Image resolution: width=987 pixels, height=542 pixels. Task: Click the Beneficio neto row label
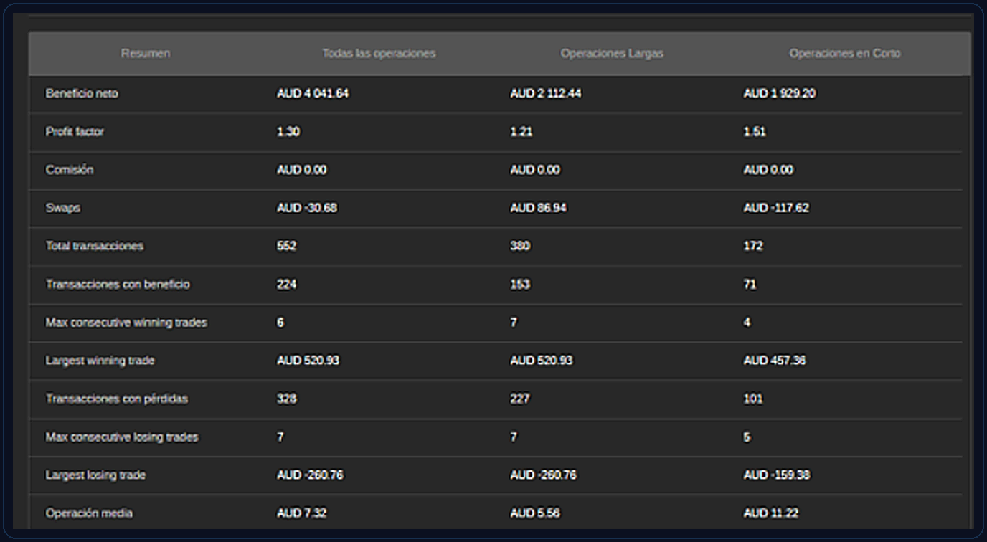(82, 94)
